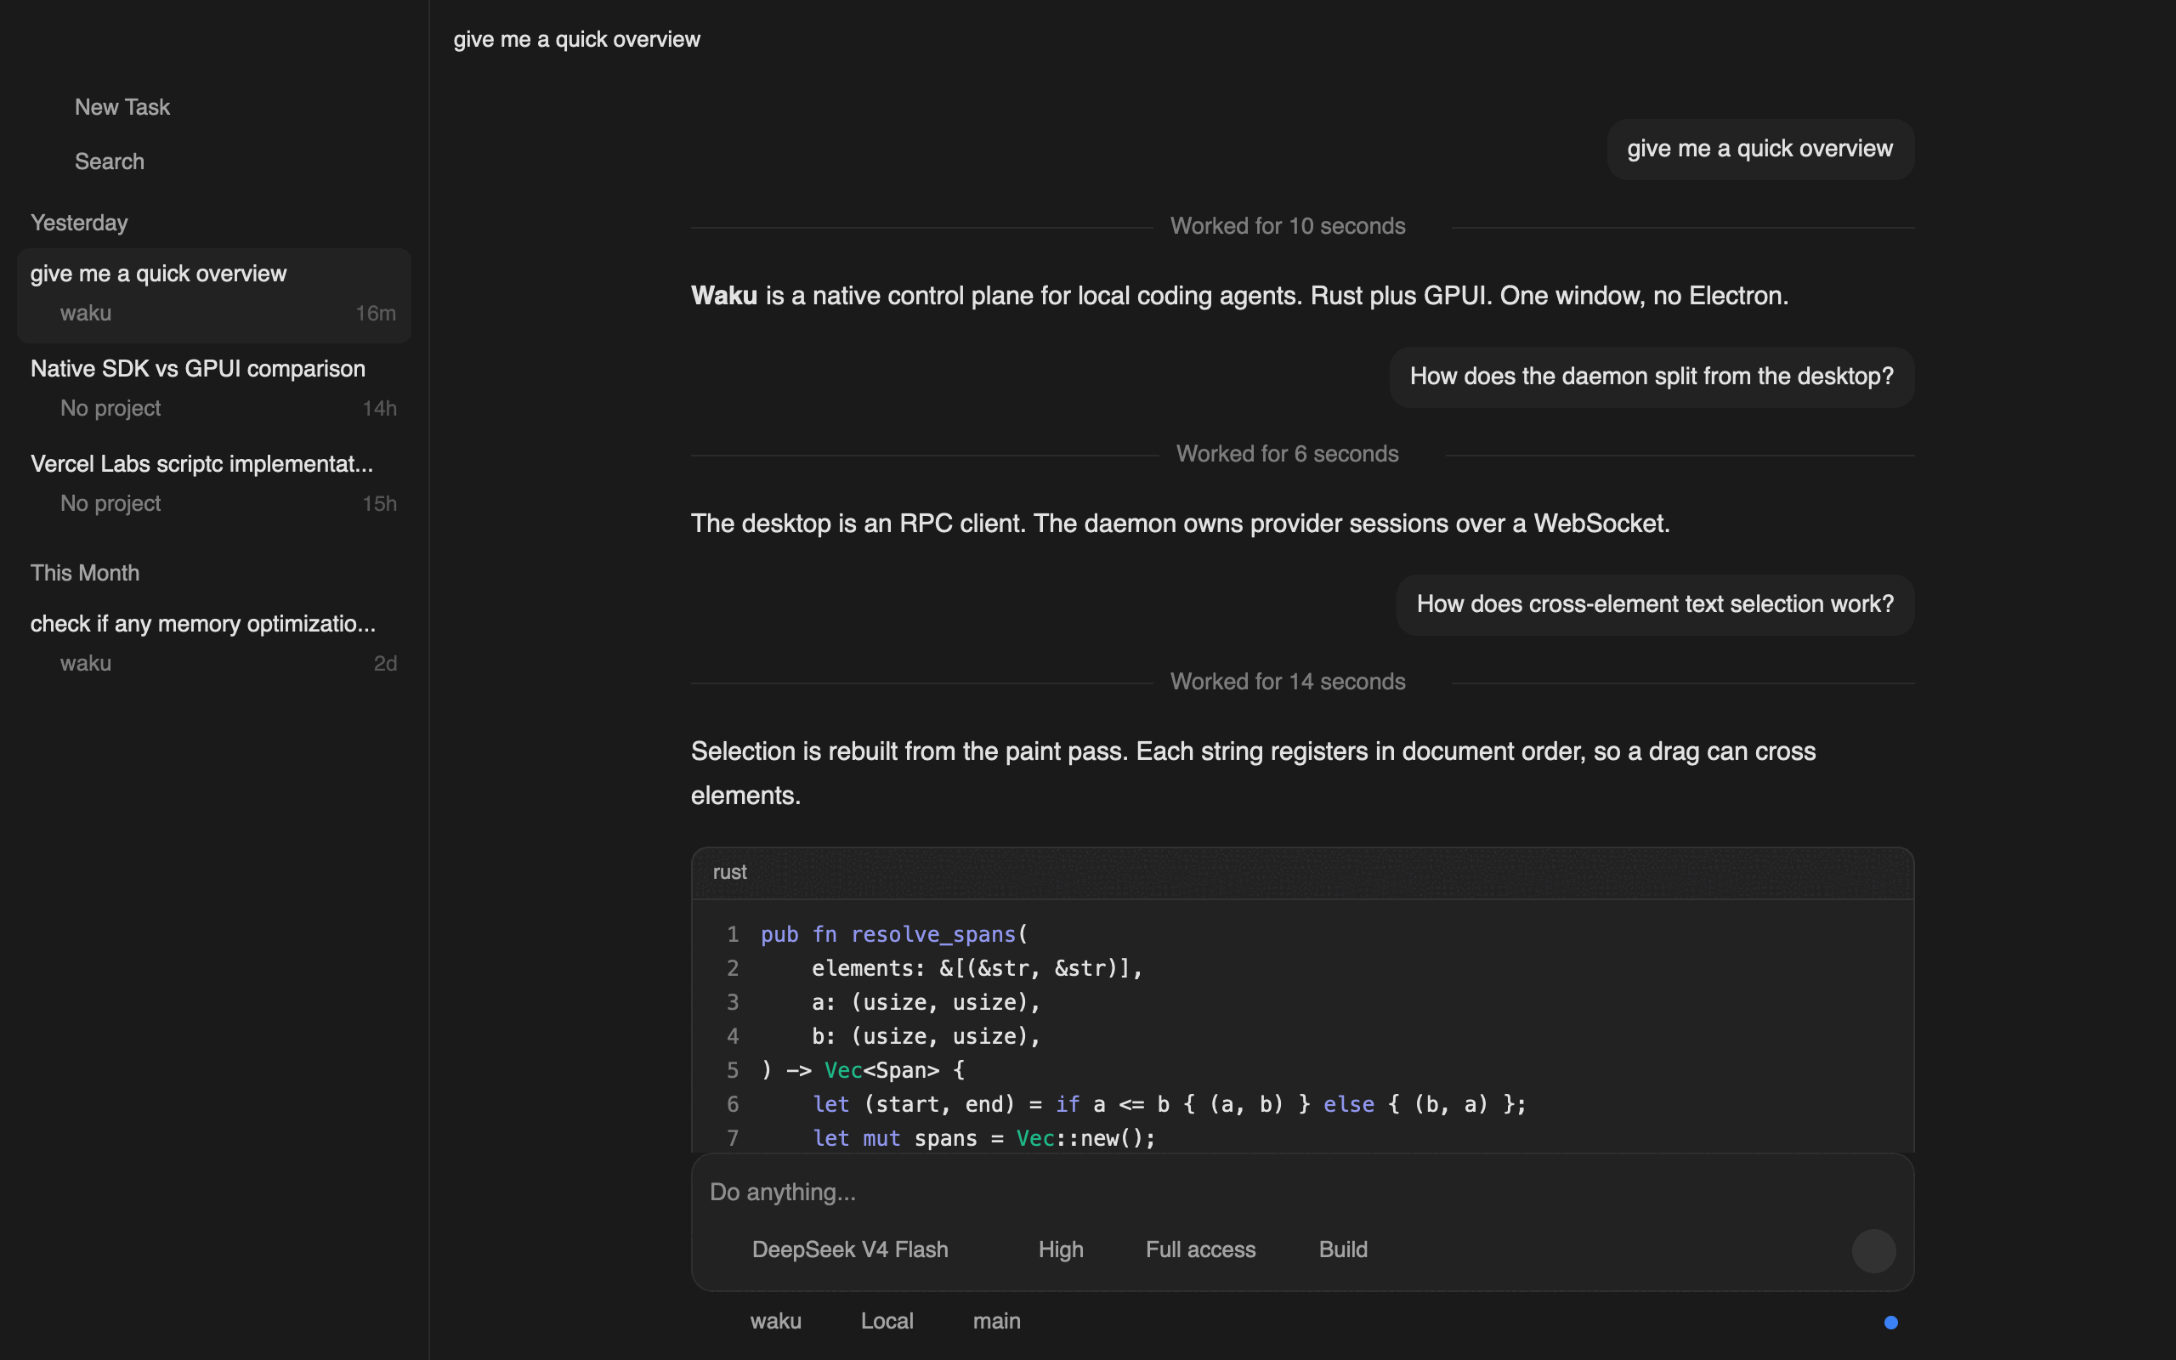The width and height of the screenshot is (2176, 1360).
Task: Click the Yesterday section heading
Action: (79, 222)
